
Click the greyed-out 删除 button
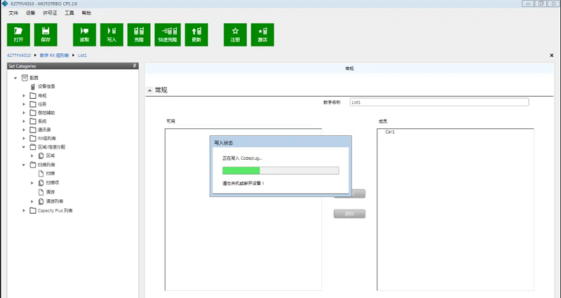point(349,214)
